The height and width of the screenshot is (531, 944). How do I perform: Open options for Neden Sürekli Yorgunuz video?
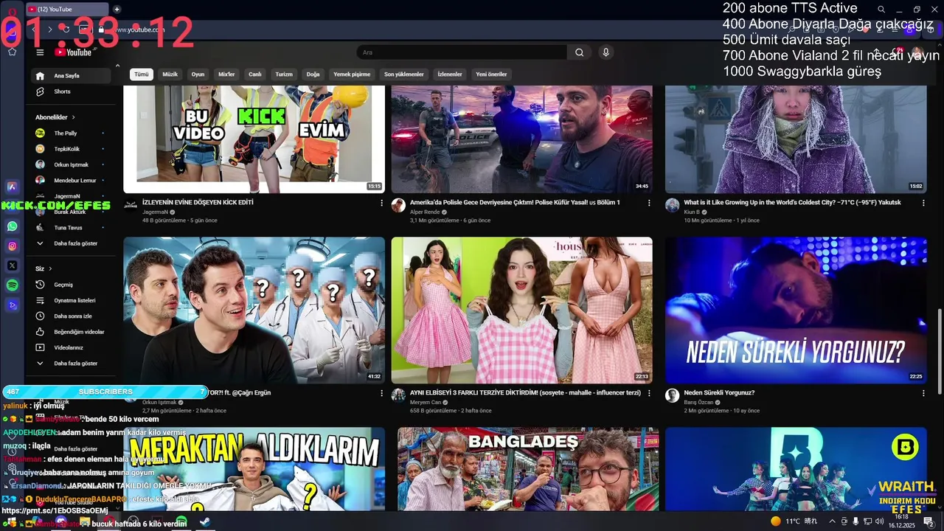click(923, 393)
